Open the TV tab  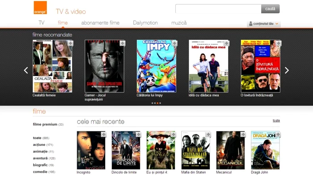coord(42,23)
